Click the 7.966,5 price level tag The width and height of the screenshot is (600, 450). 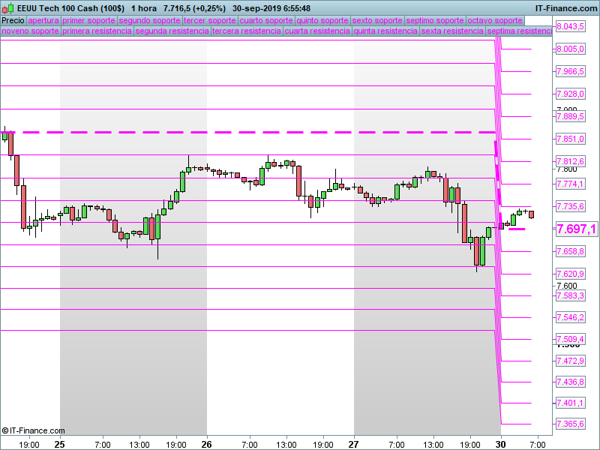pyautogui.click(x=570, y=71)
